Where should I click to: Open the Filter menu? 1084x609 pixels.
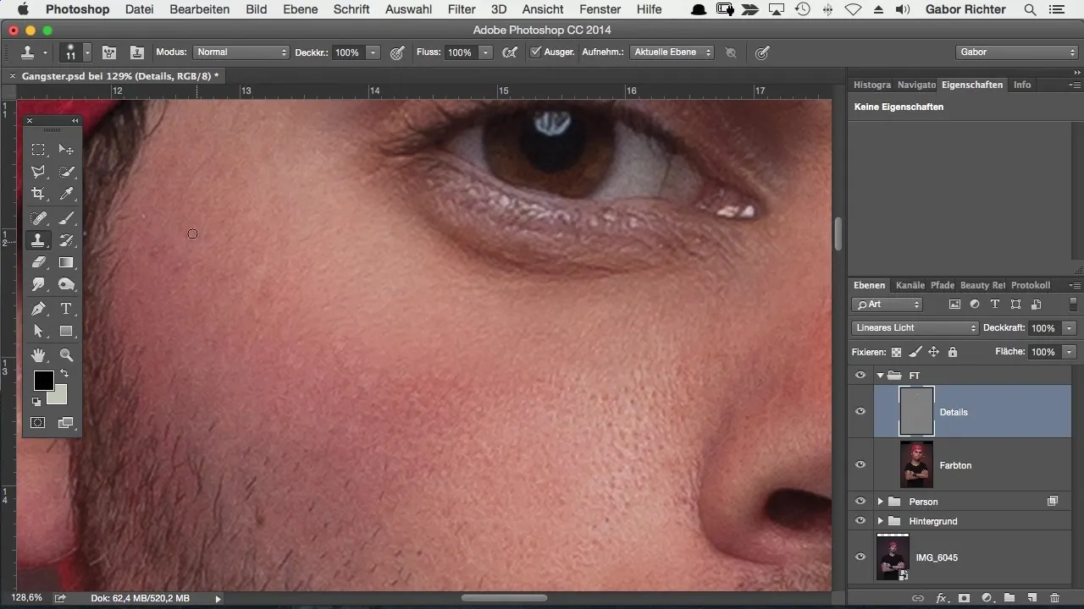pyautogui.click(x=462, y=9)
